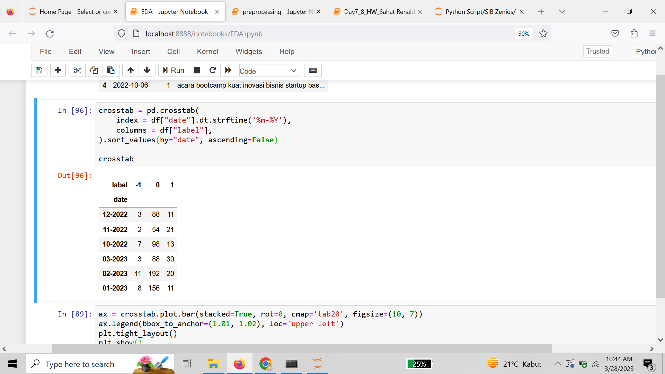The width and height of the screenshot is (665, 374).
Task: Cut the selected cell with the scissors icon
Action: coord(77,70)
